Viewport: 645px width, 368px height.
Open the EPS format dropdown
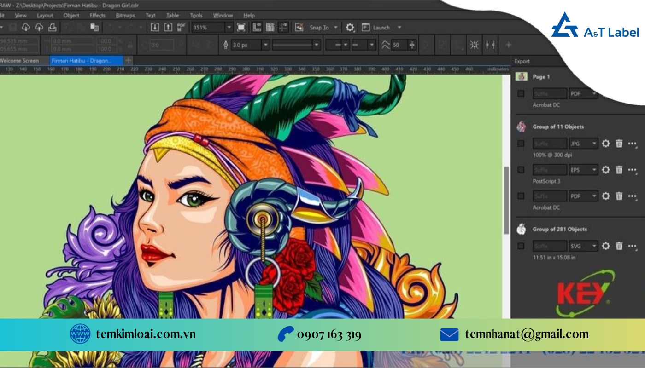tap(584, 170)
